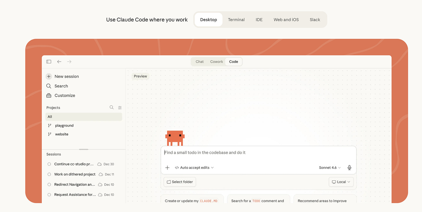This screenshot has width=422, height=212.
Task: Click the Search magnifier in sidebar
Action: [49, 86]
